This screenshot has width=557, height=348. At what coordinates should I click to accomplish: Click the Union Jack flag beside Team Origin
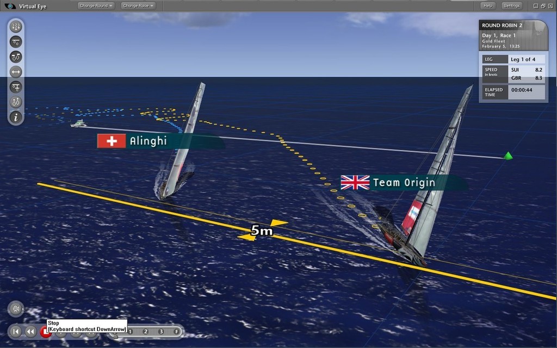pyautogui.click(x=355, y=183)
